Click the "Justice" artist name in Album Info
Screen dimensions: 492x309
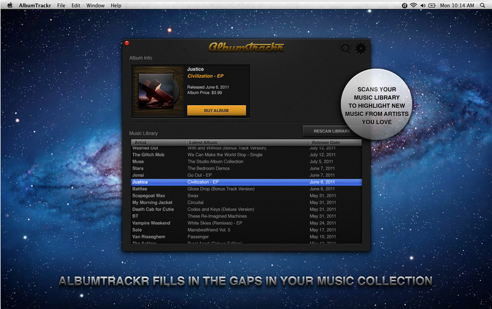(195, 69)
